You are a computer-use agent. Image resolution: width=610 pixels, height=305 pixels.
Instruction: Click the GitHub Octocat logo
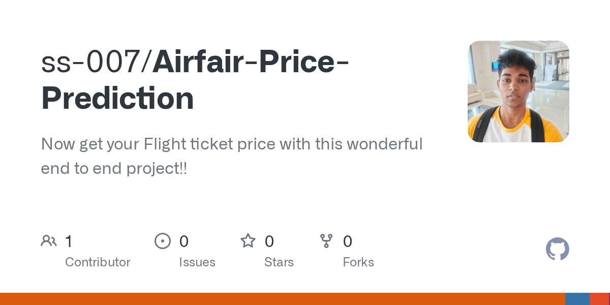[557, 249]
